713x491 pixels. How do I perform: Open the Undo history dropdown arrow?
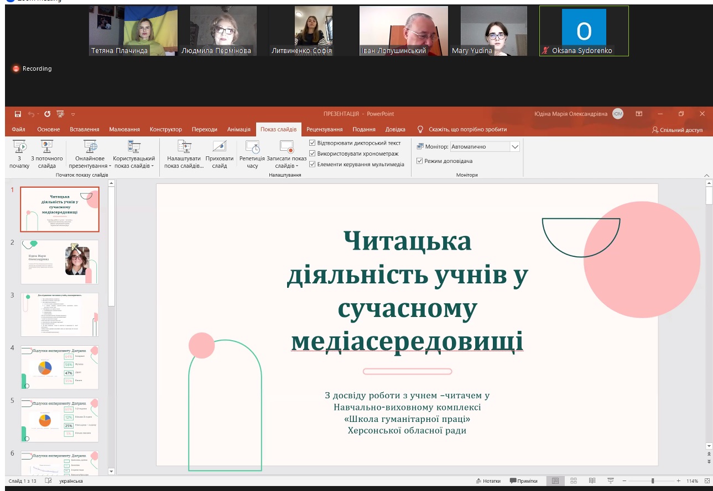point(38,114)
